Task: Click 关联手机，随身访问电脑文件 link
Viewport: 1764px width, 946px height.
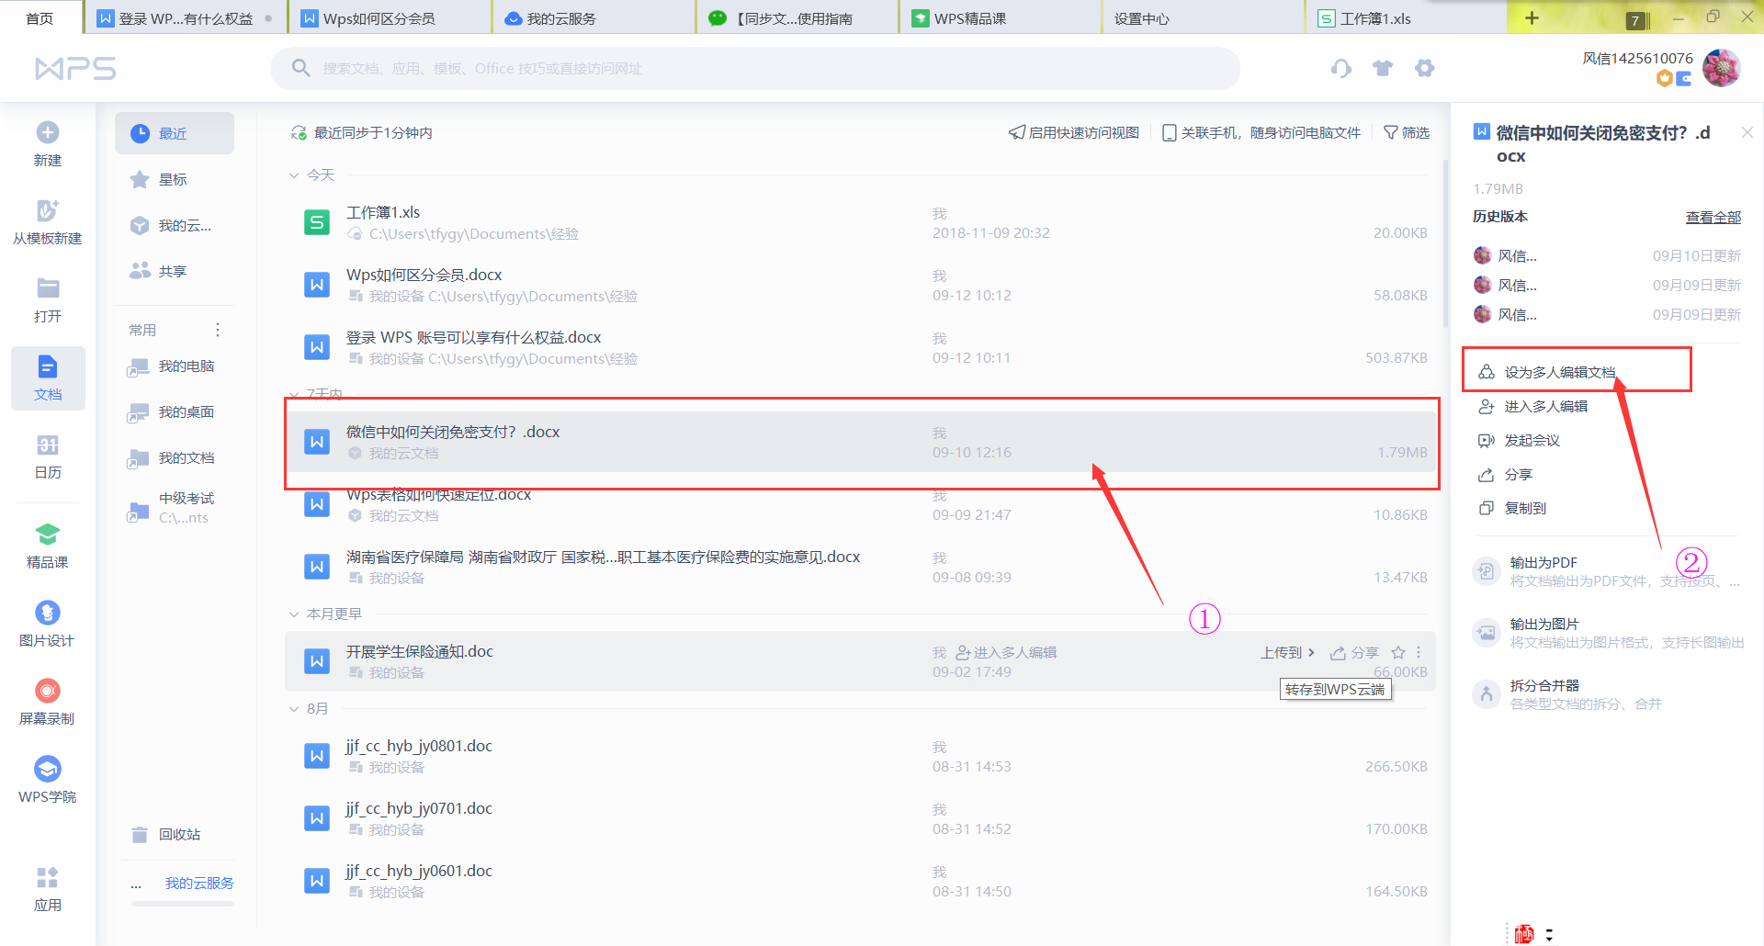Action: 1261,133
